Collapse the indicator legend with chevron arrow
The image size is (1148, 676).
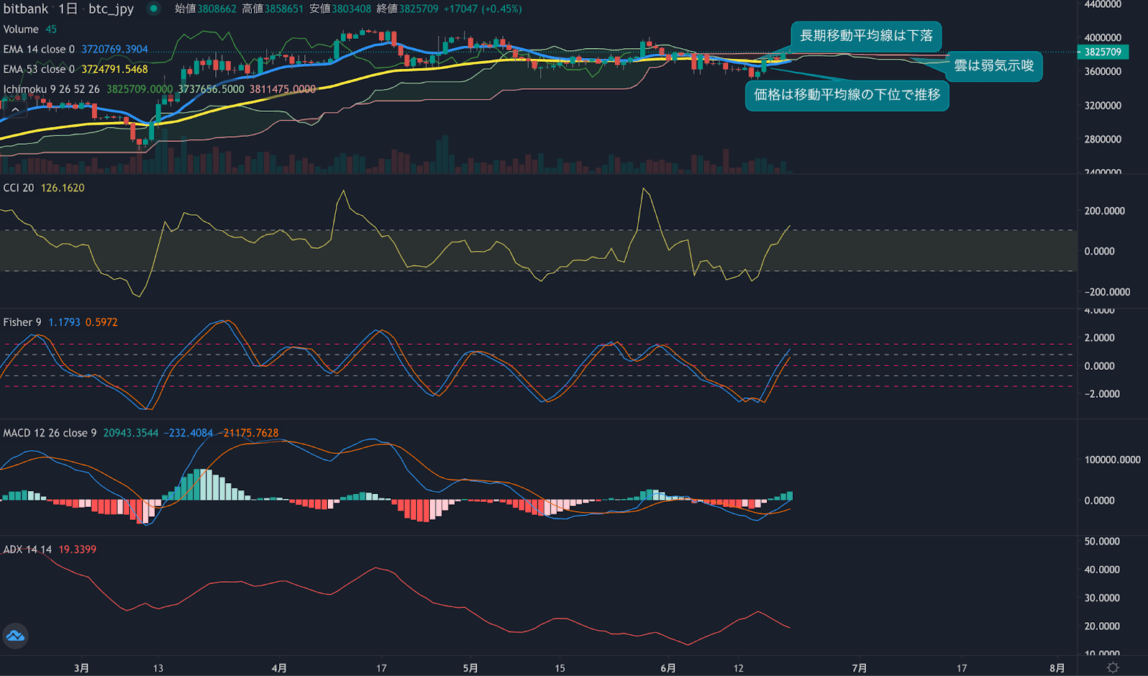pos(15,109)
